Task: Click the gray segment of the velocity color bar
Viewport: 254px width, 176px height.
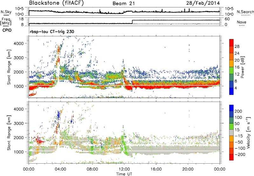Action: (x=231, y=132)
